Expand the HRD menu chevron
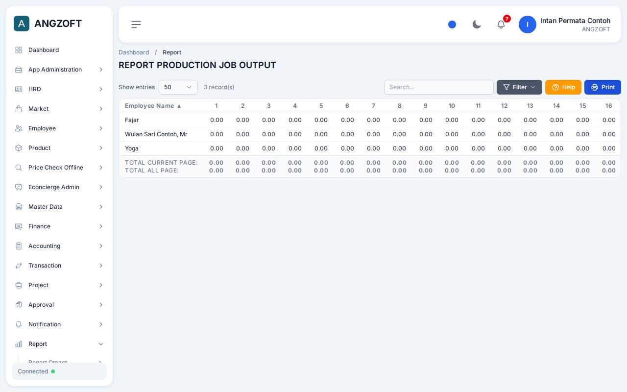The width and height of the screenshot is (627, 392). (x=101, y=89)
